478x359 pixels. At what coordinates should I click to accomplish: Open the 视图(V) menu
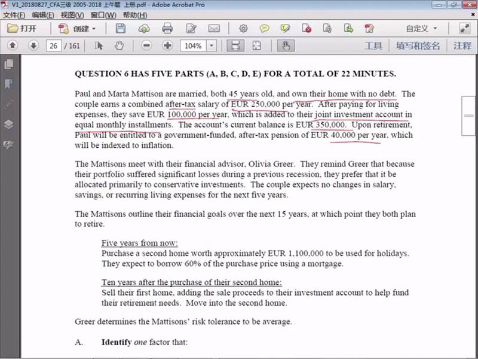click(x=72, y=16)
